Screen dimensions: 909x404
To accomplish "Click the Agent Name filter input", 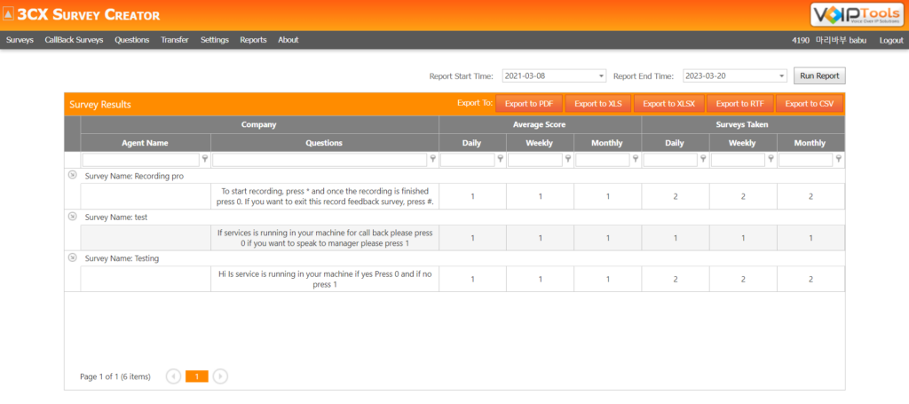I will [141, 160].
